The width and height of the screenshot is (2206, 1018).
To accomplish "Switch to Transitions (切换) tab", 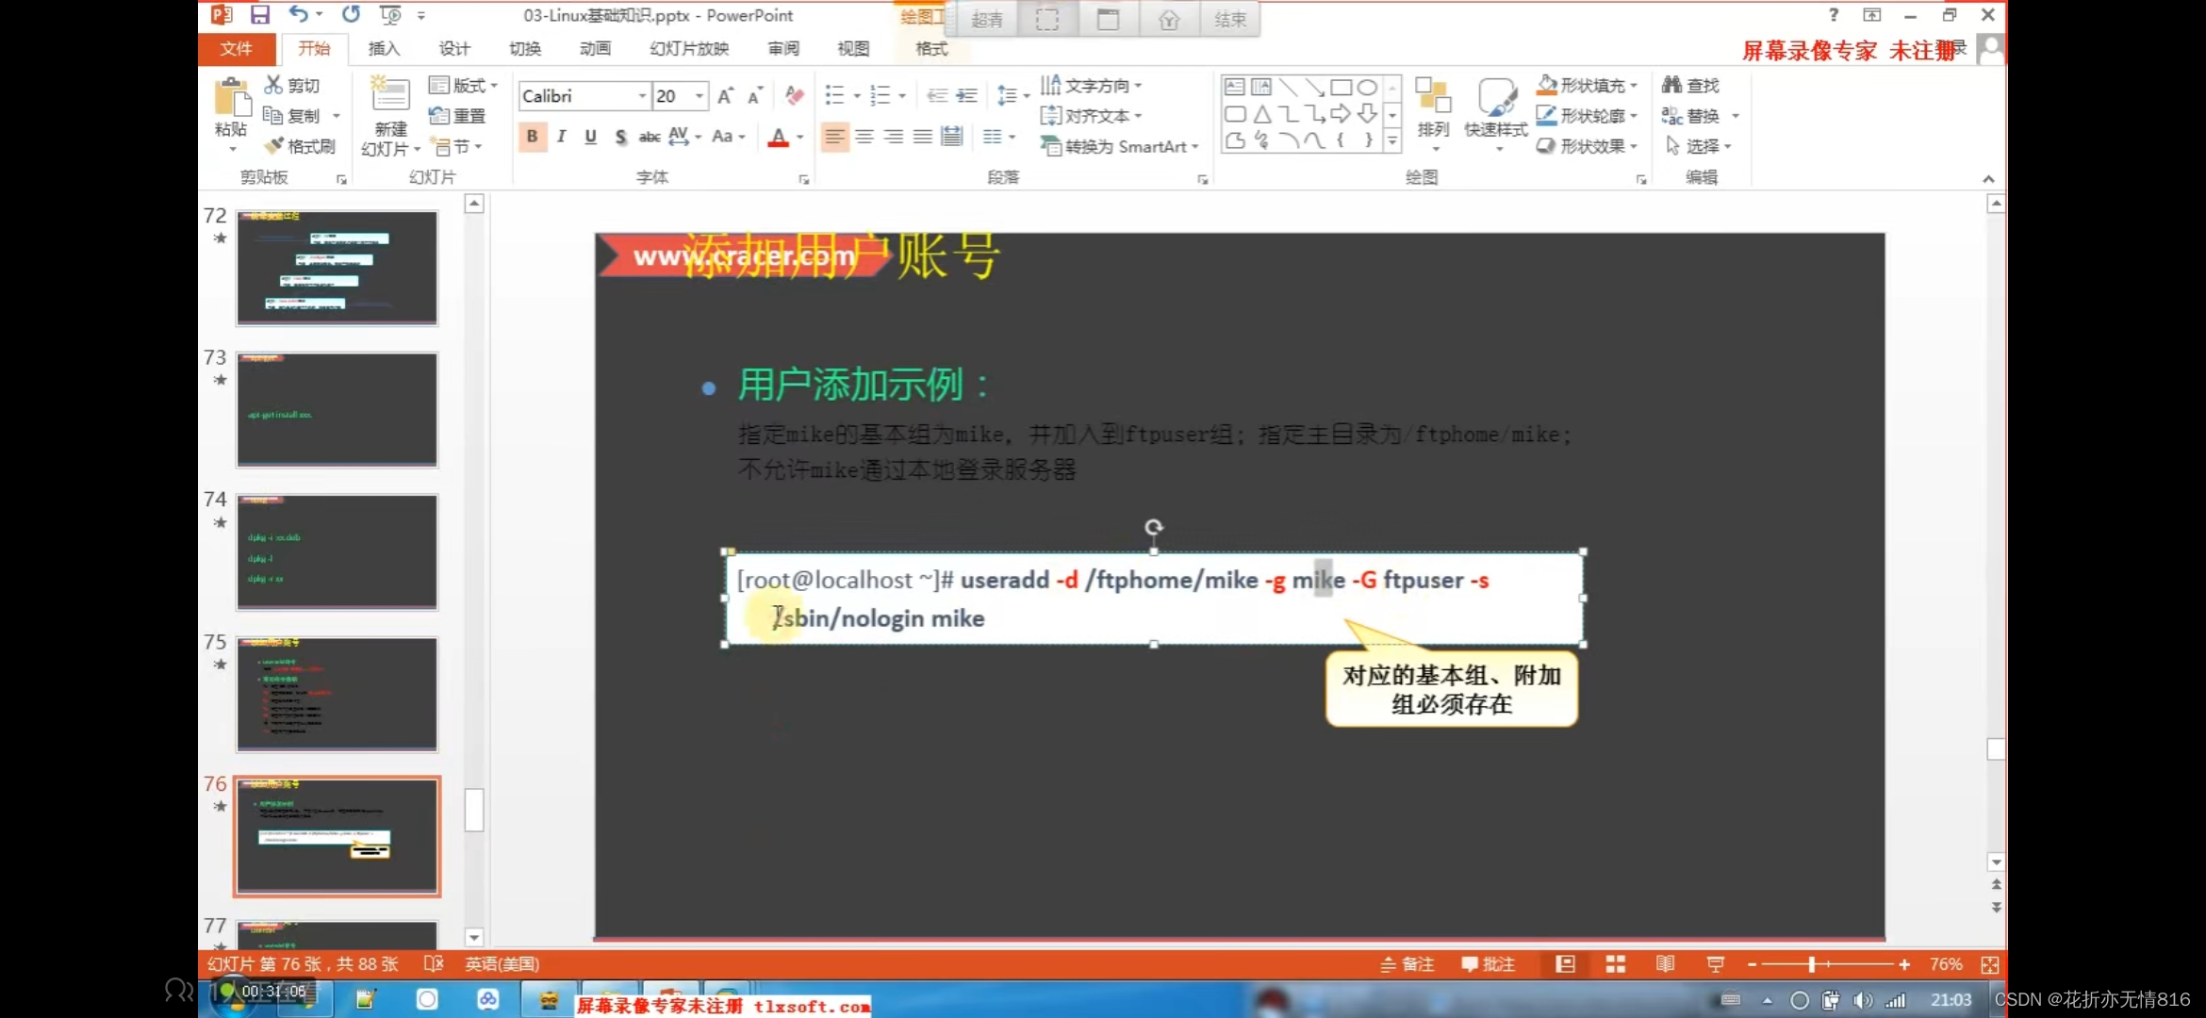I will click(x=525, y=48).
